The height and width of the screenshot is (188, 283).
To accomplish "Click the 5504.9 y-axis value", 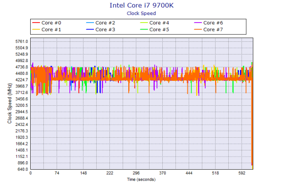I will 22,48.
